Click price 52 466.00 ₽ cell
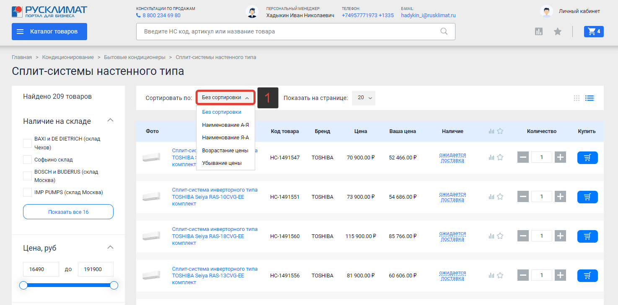 pyautogui.click(x=403, y=158)
